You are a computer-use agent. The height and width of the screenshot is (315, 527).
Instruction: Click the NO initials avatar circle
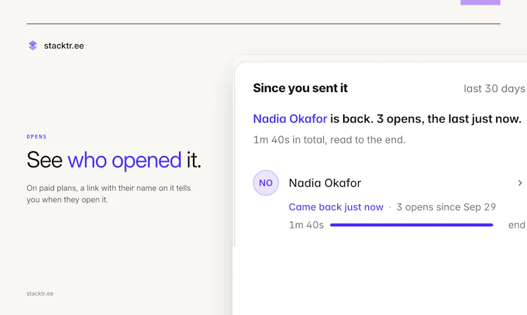(x=265, y=183)
